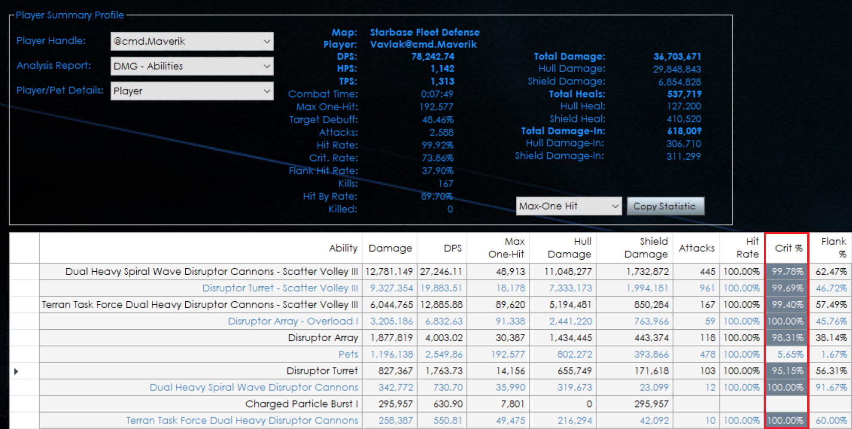Click the Hit Rate column header
The width and height of the screenshot is (852, 429).
(x=742, y=248)
